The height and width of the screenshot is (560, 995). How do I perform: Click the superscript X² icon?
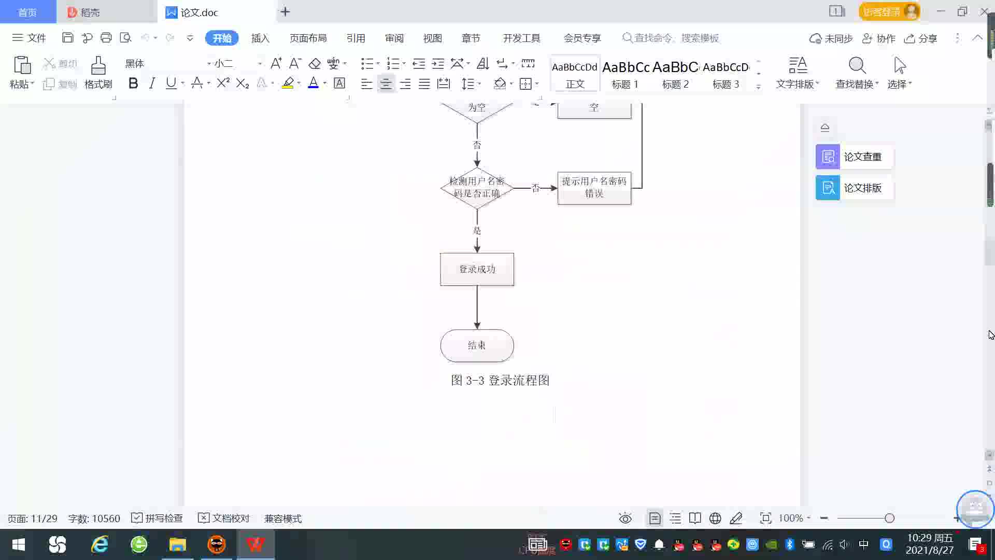click(x=223, y=83)
